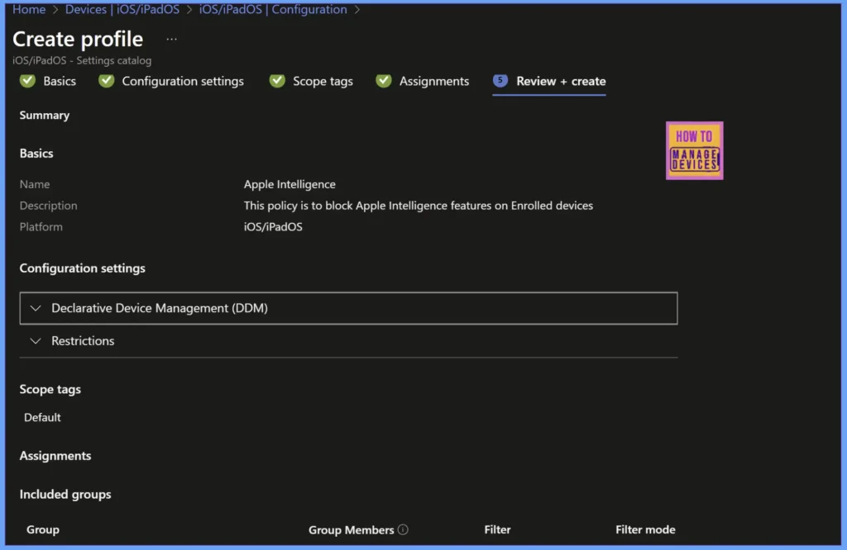
Task: Open Devices | iOS/iPadOS breadcrumb link
Action: [122, 9]
